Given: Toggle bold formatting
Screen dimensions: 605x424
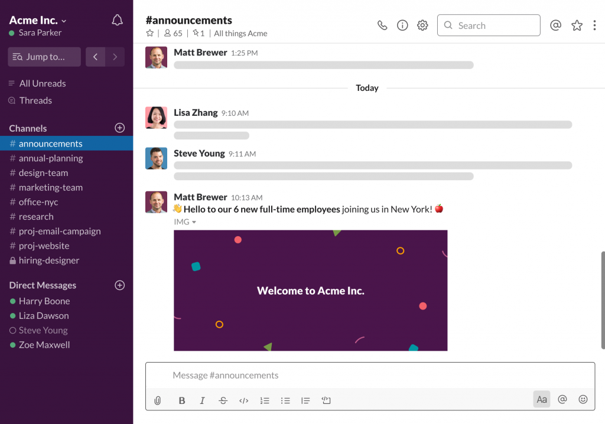Looking at the screenshot, I should pos(182,400).
